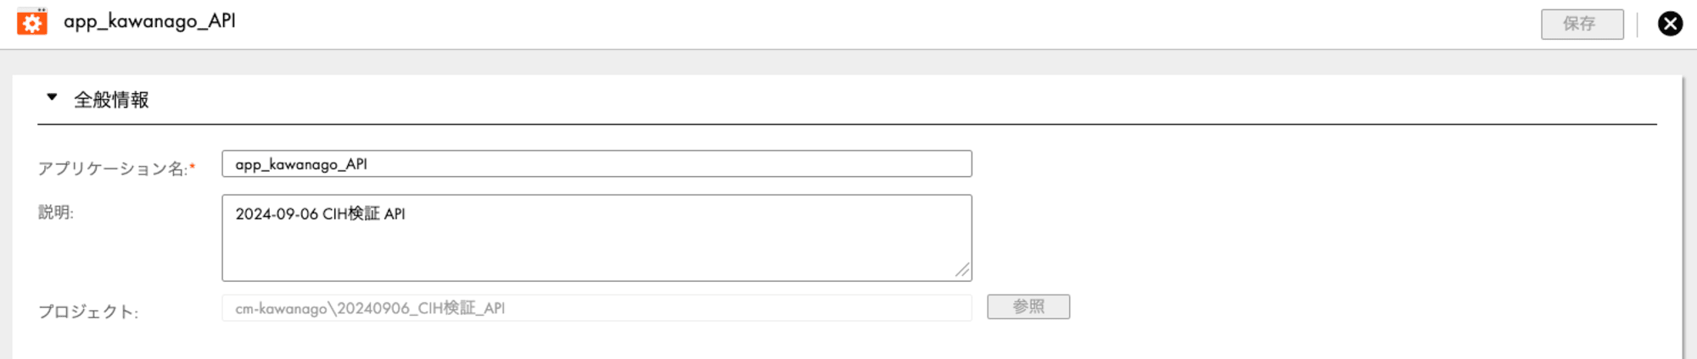The width and height of the screenshot is (1697, 359).
Task: Click the app_kawanago_API title in the header
Action: coord(149,21)
